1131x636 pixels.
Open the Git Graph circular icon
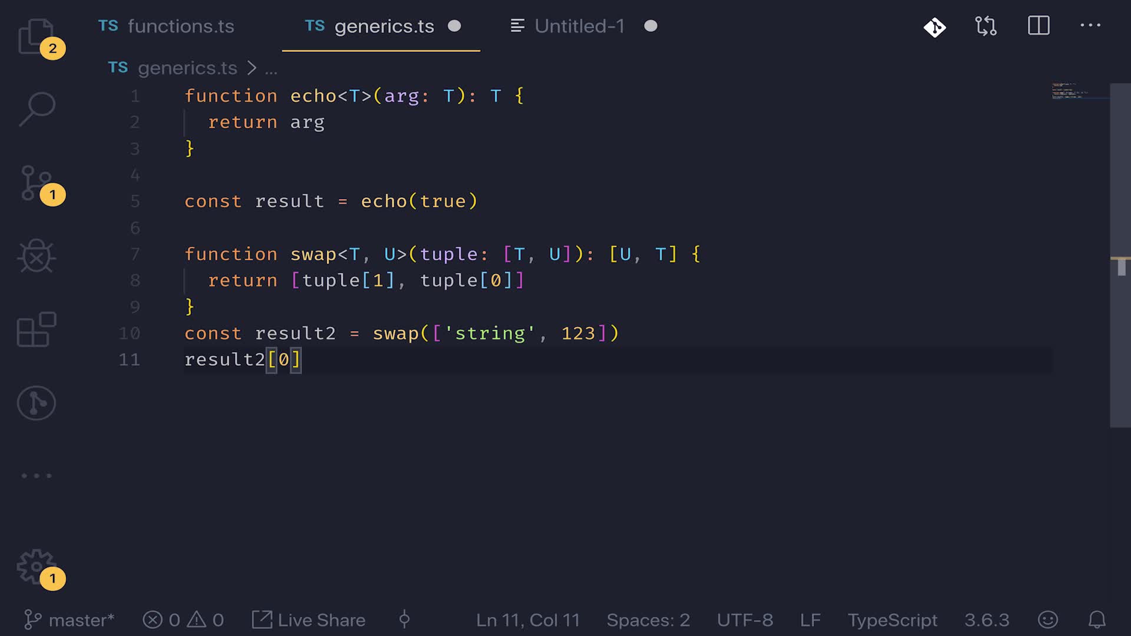37,403
